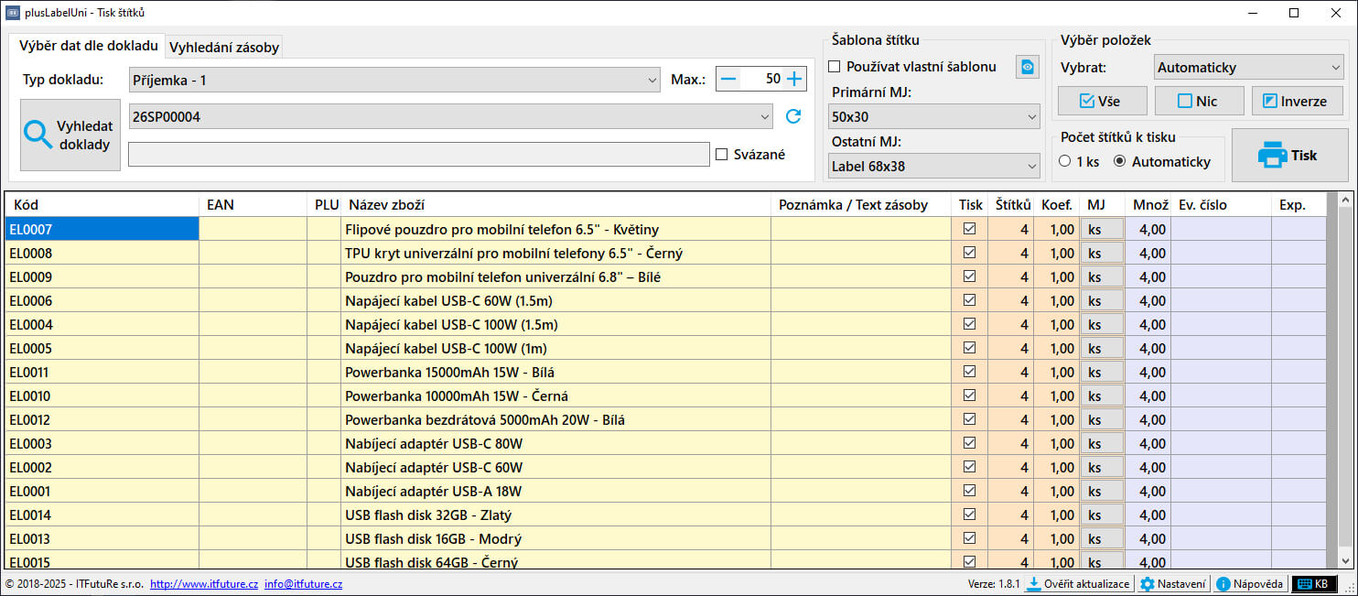Click the printer Tisk button
Screen dimensions: 1358x596
coord(1289,156)
